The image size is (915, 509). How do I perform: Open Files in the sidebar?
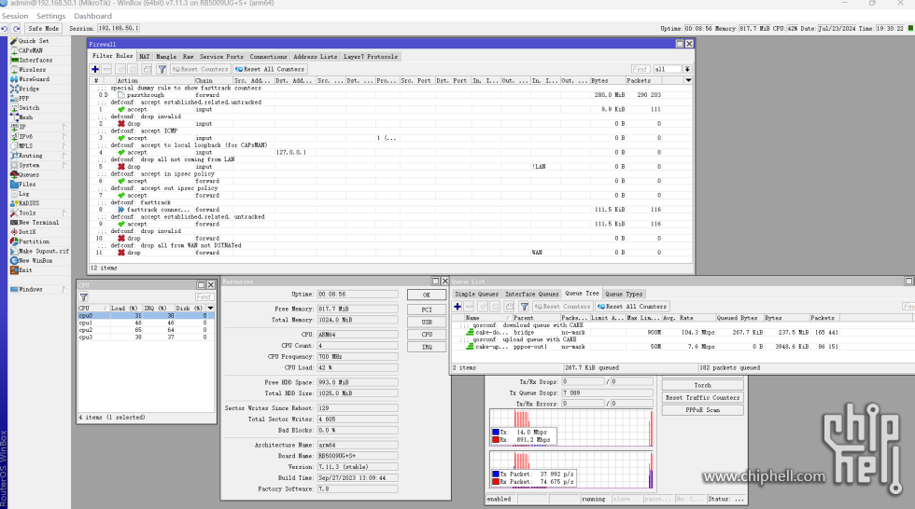[x=27, y=184]
